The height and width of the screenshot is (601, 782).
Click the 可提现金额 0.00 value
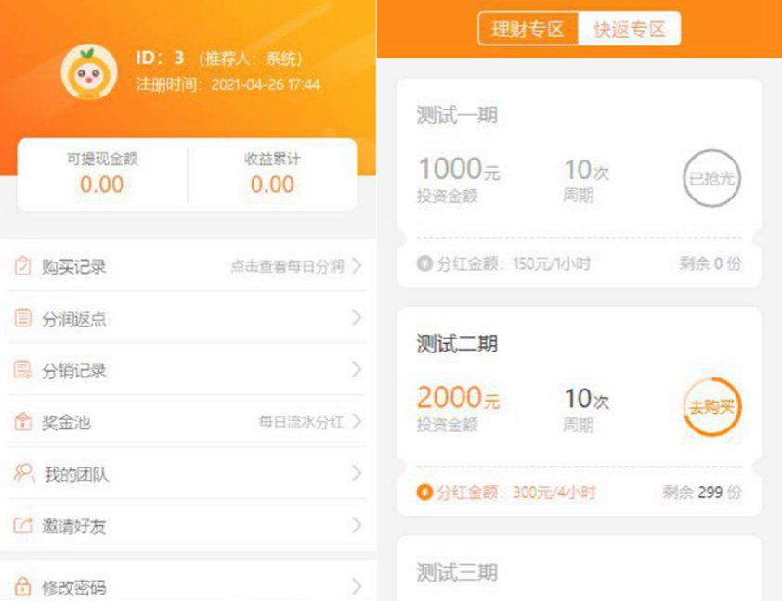(102, 185)
